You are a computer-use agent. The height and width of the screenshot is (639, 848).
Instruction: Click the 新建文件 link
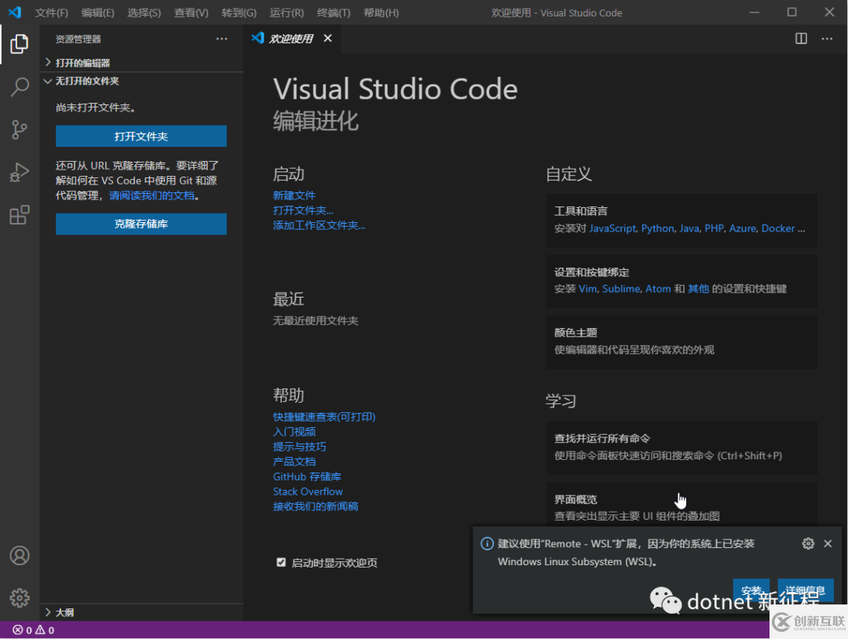294,195
